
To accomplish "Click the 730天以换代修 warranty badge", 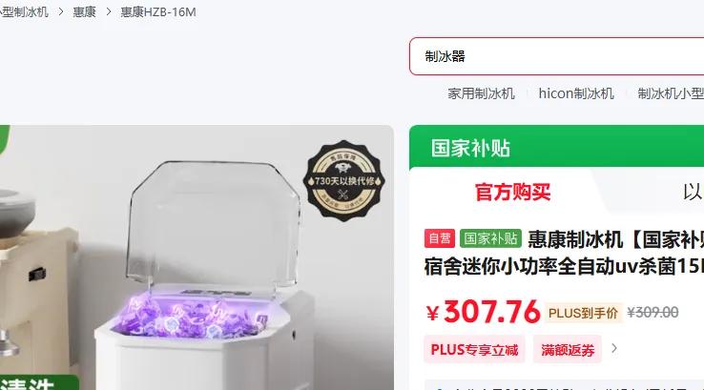I will coord(344,181).
